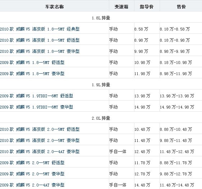Open 2010款 威麟V5 清凉版 2.0—5MT 豪华型 link
202x189 pixels.
click(40, 140)
